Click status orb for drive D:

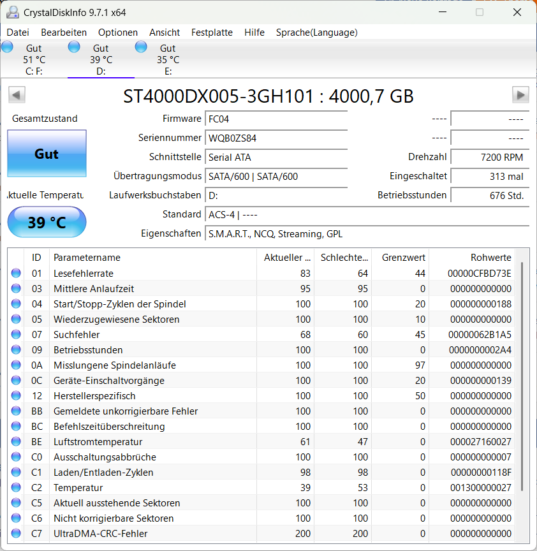click(74, 47)
